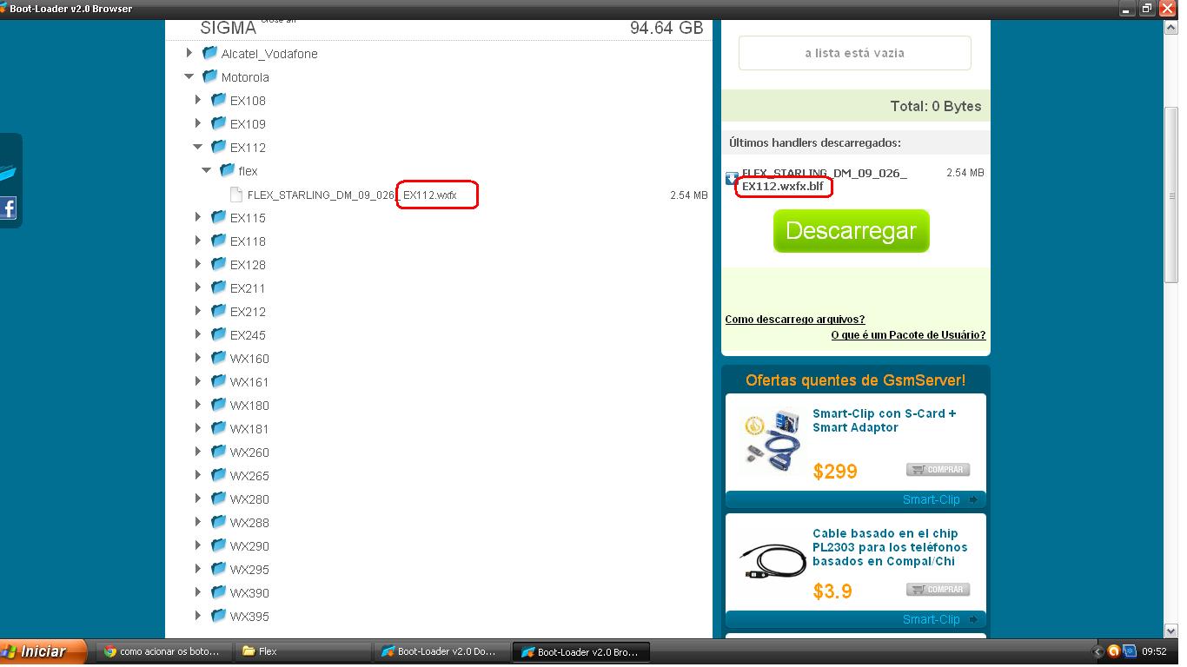Click the WX390 folder icon
This screenshot has height=667, width=1187.
(219, 592)
